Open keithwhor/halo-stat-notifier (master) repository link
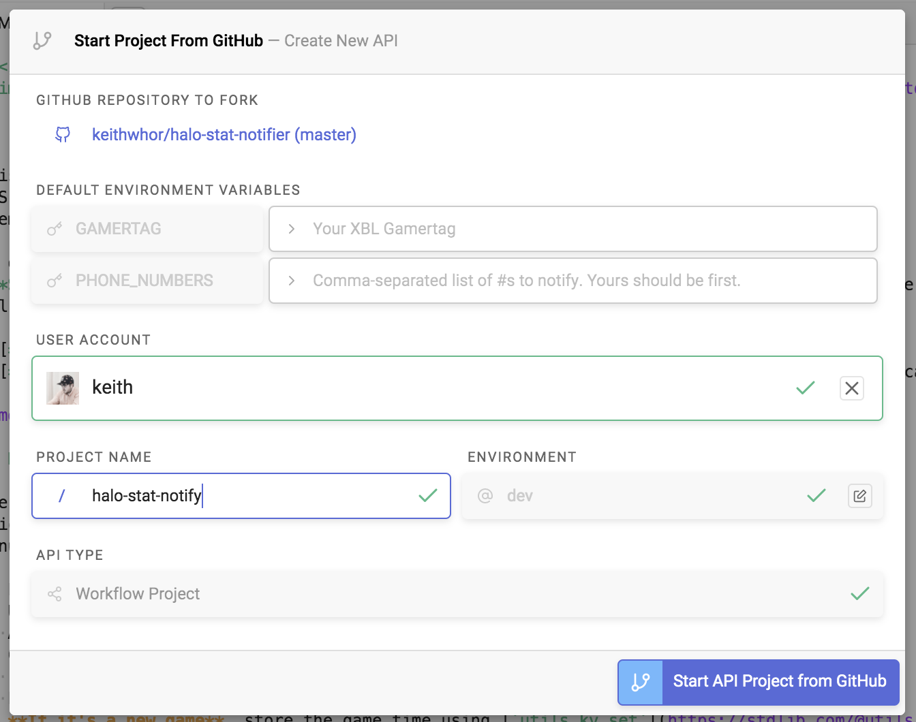 [224, 135]
